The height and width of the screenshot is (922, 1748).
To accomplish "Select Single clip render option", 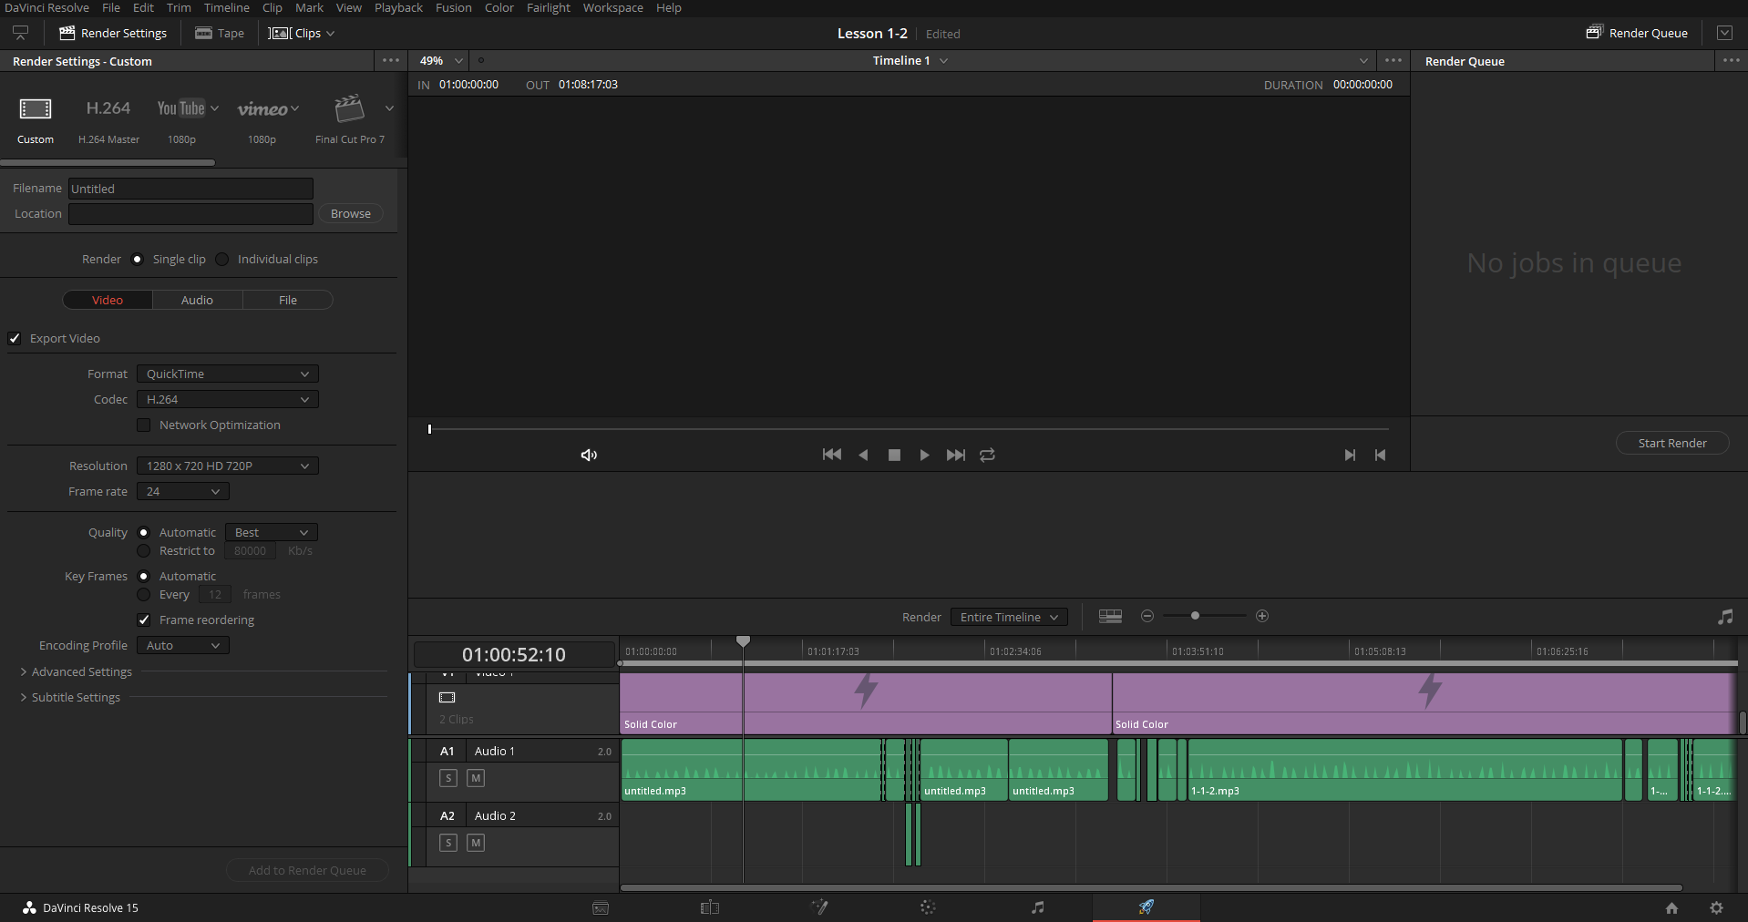I will click(138, 260).
